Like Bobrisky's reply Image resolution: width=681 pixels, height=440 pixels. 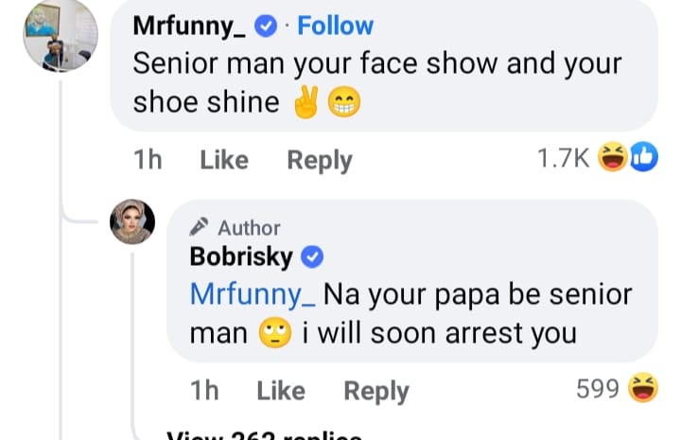[280, 390]
